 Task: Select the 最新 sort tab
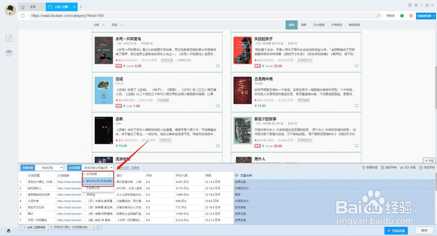pyautogui.click(x=304, y=25)
